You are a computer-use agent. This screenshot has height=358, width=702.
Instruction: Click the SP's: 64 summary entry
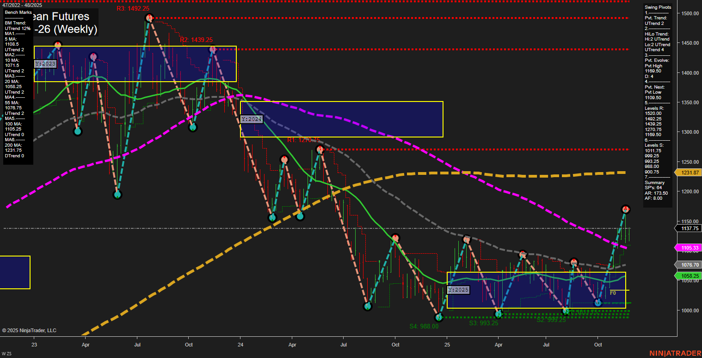coord(653,188)
